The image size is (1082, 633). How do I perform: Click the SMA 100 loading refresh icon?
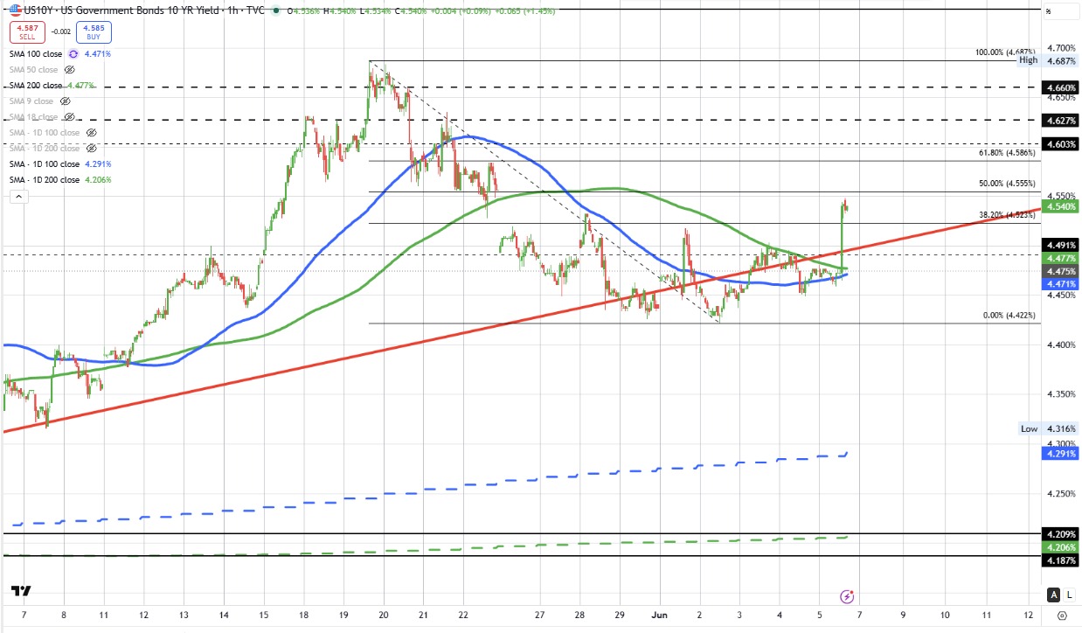coord(74,54)
